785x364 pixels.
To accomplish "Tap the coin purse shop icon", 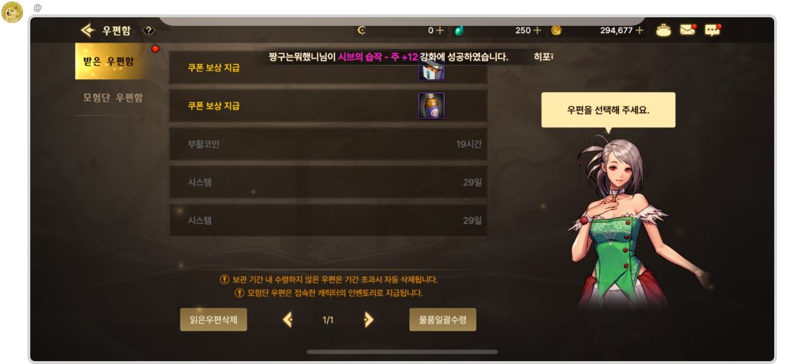I will (664, 30).
